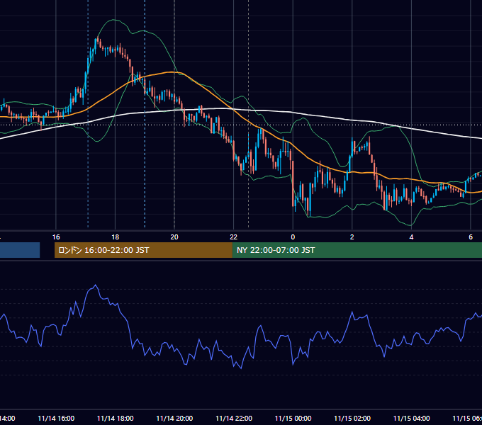Screen dimensions: 482x425
Task: Click the hour label 18 on the upper axis
Action: coord(116,237)
